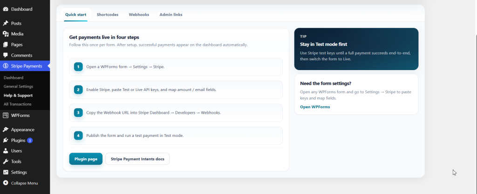Click the number 3 step badge
The width and height of the screenshot is (477, 194).
point(78,112)
